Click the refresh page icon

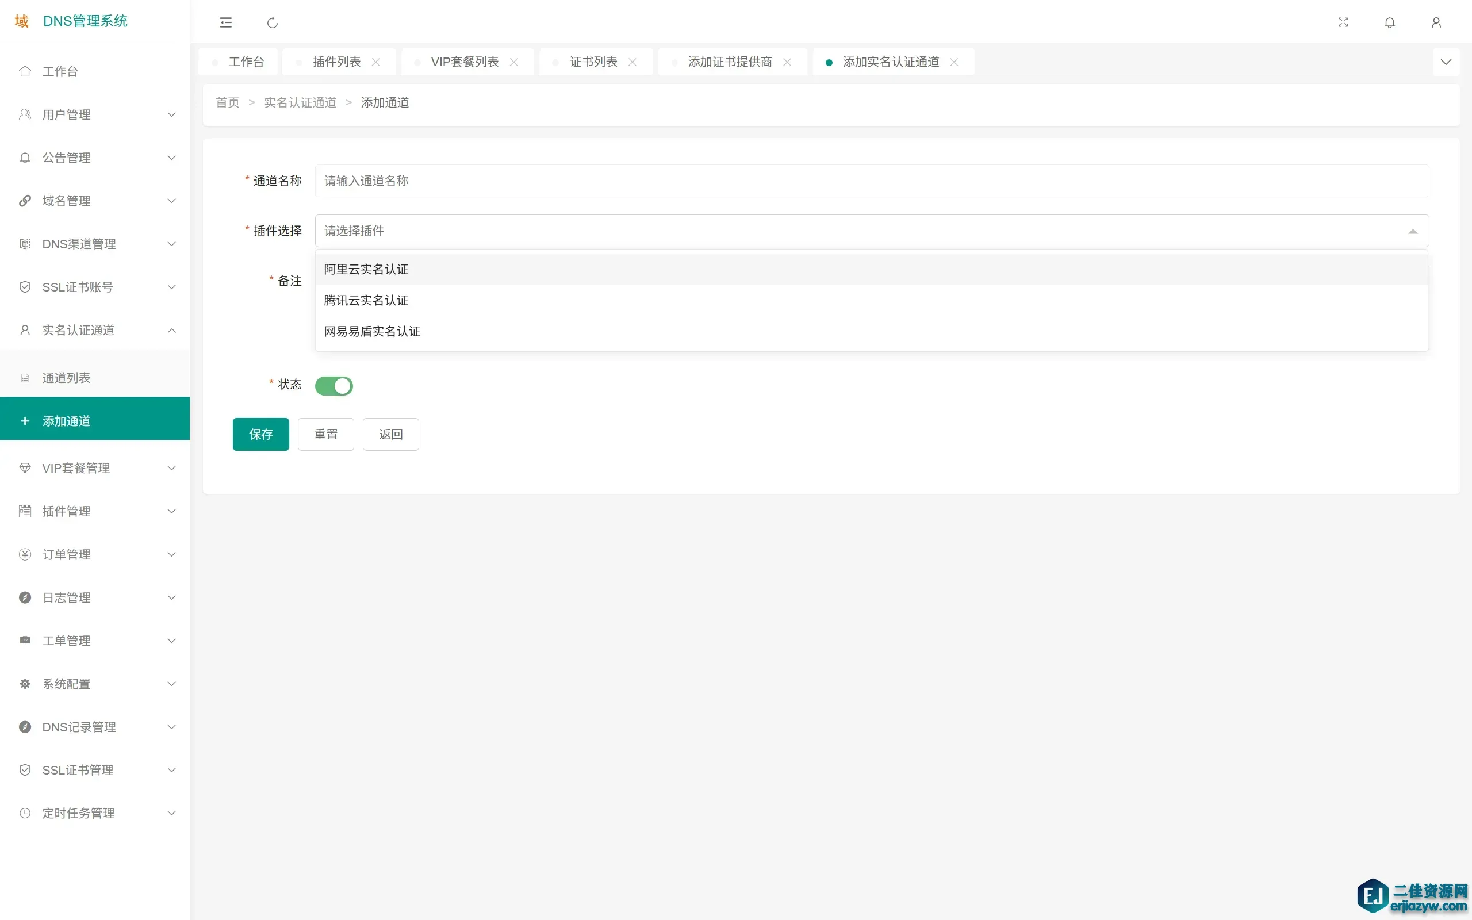(x=273, y=22)
